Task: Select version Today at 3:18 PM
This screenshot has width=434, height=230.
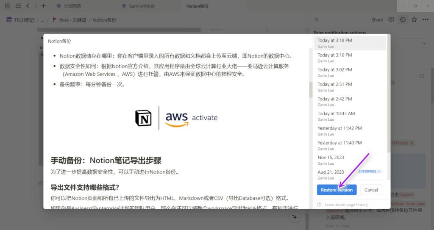Action: click(x=350, y=43)
